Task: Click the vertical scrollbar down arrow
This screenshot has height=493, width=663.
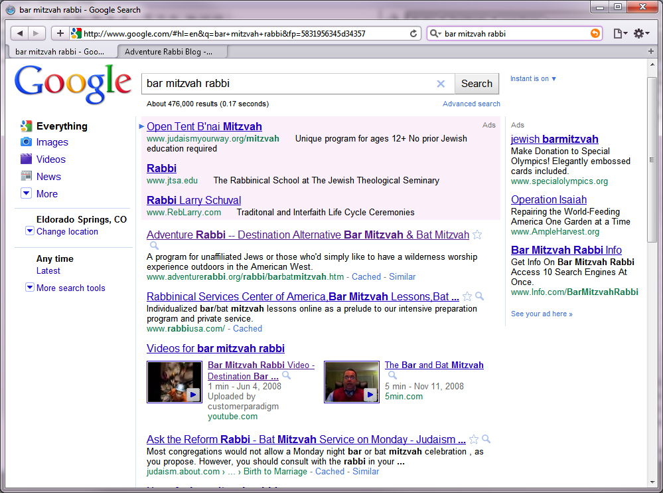Action: point(652,482)
